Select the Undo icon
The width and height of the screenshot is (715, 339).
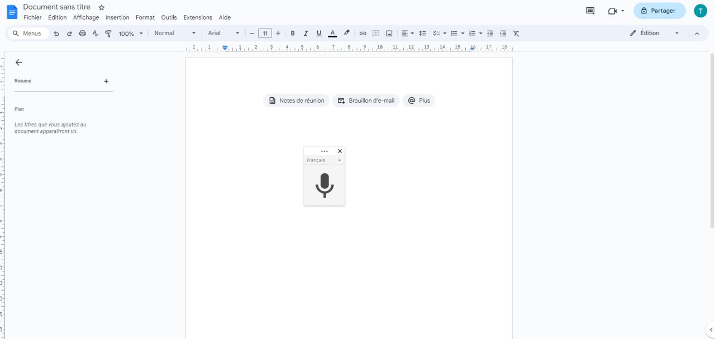pos(56,33)
